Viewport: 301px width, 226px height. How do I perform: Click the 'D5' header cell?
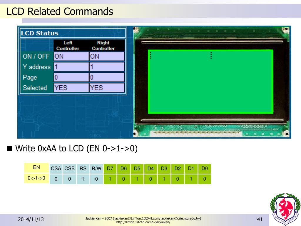(x=137, y=169)
